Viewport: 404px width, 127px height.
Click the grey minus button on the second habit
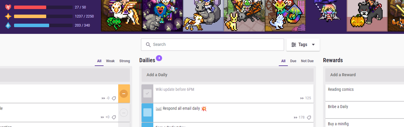pos(124,113)
